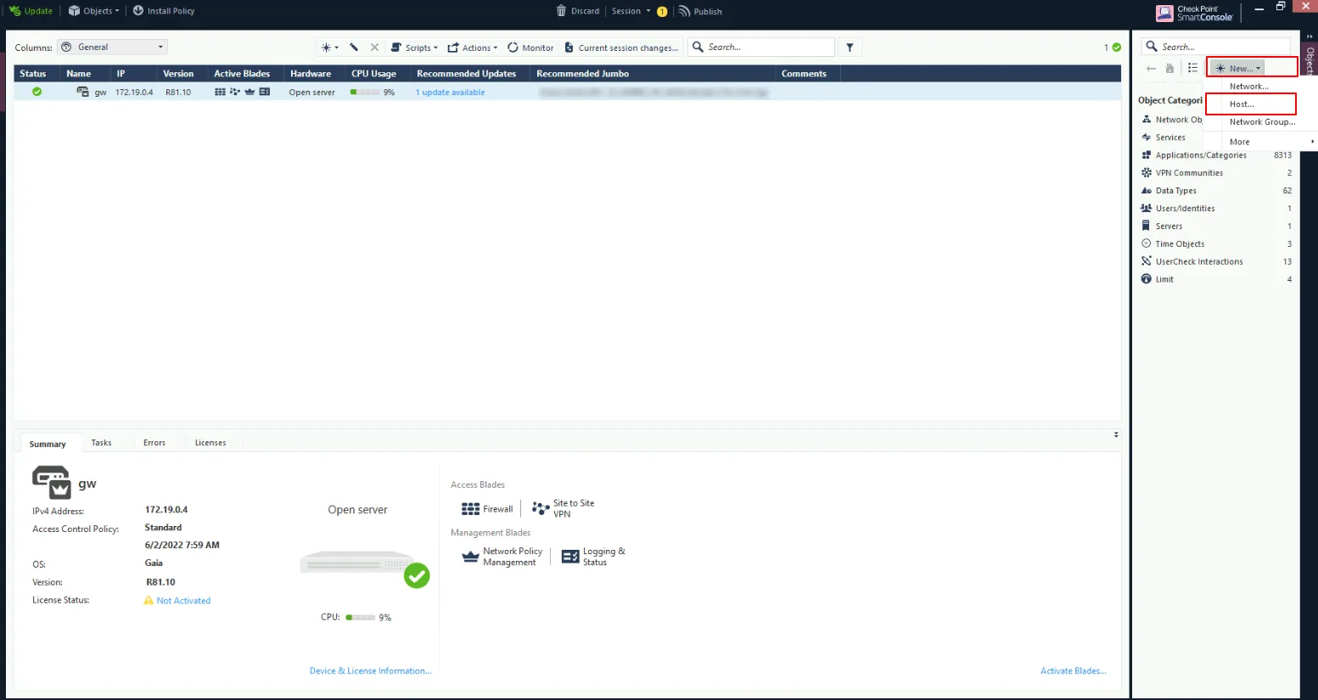Click the 'Not Activated' license link

point(183,601)
